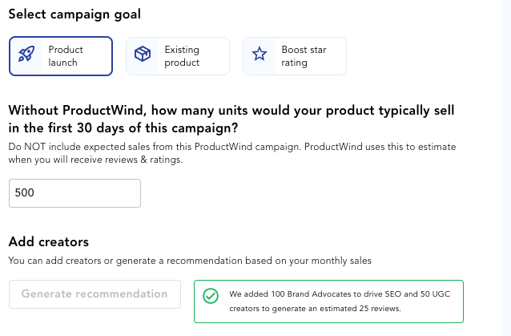511x336 pixels.
Task: Click the 'Product launch' label text
Action: click(x=66, y=56)
